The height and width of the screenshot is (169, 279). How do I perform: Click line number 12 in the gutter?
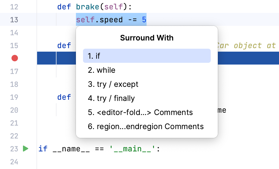point(14,6)
